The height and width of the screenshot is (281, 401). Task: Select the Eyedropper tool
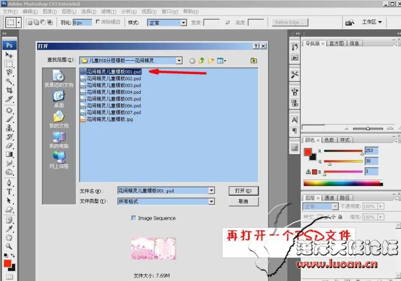9,228
